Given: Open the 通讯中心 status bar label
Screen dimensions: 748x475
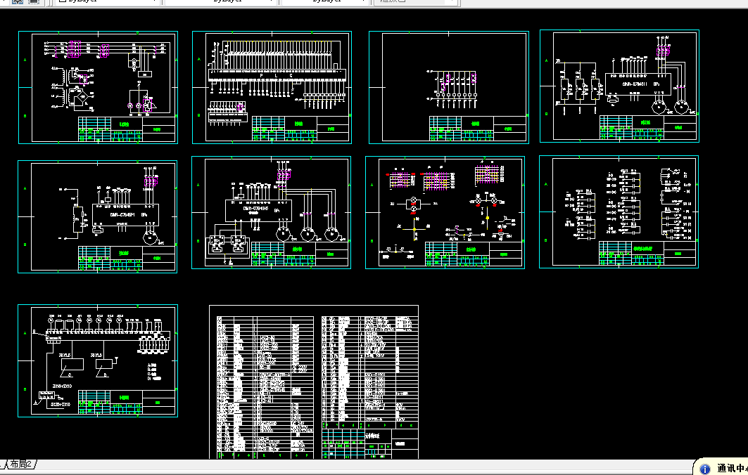Looking at the screenshot, I should [732, 469].
